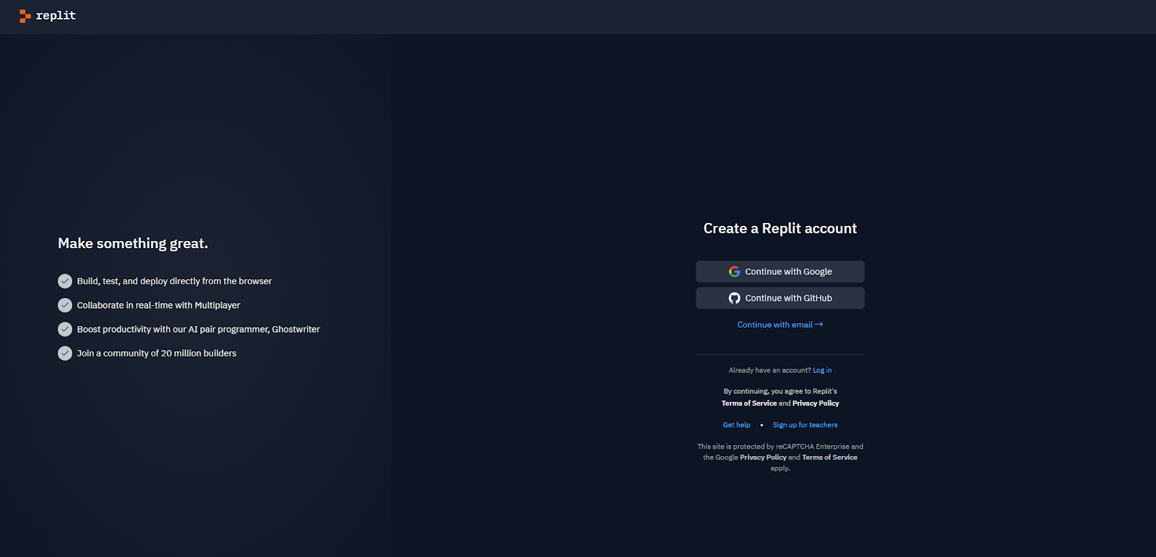
Task: Click the Create a Replit account heading
Action: (x=780, y=229)
